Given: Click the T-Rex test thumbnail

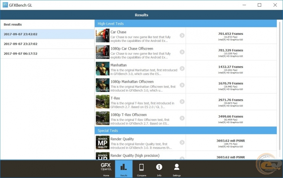Looking at the screenshot, I should 103,102.
